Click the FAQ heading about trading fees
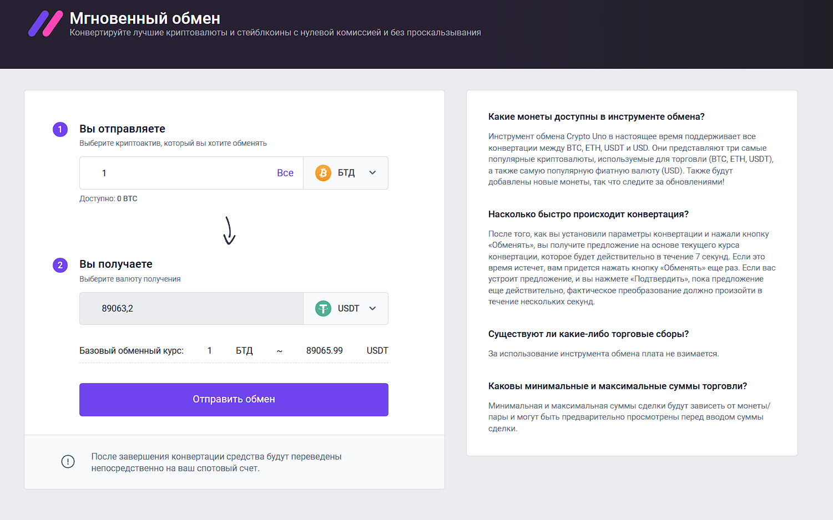 (x=588, y=334)
